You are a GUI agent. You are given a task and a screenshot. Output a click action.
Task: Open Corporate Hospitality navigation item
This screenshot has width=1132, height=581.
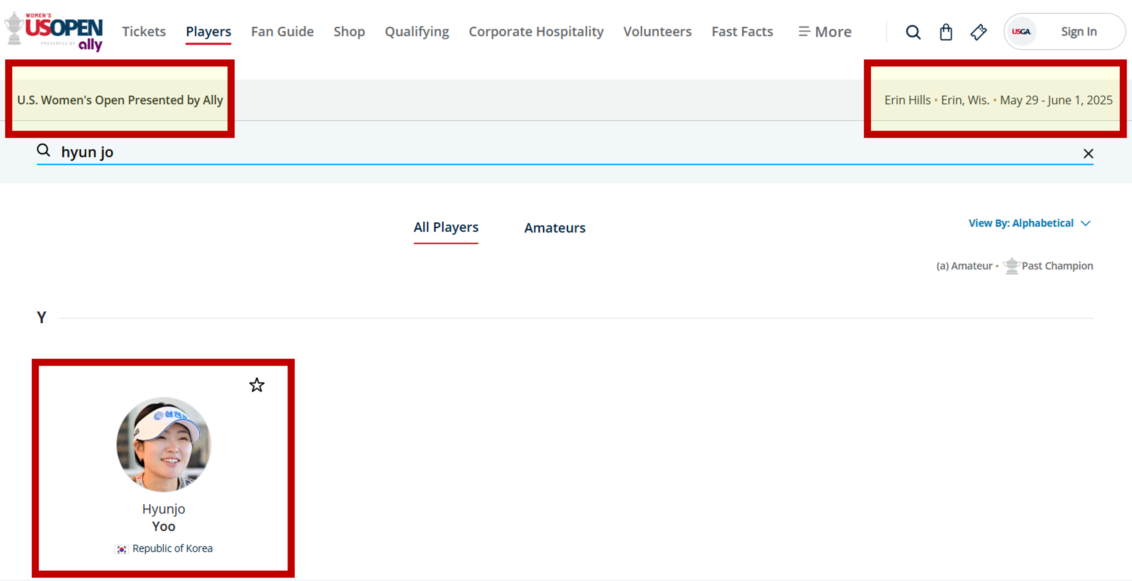coord(536,32)
